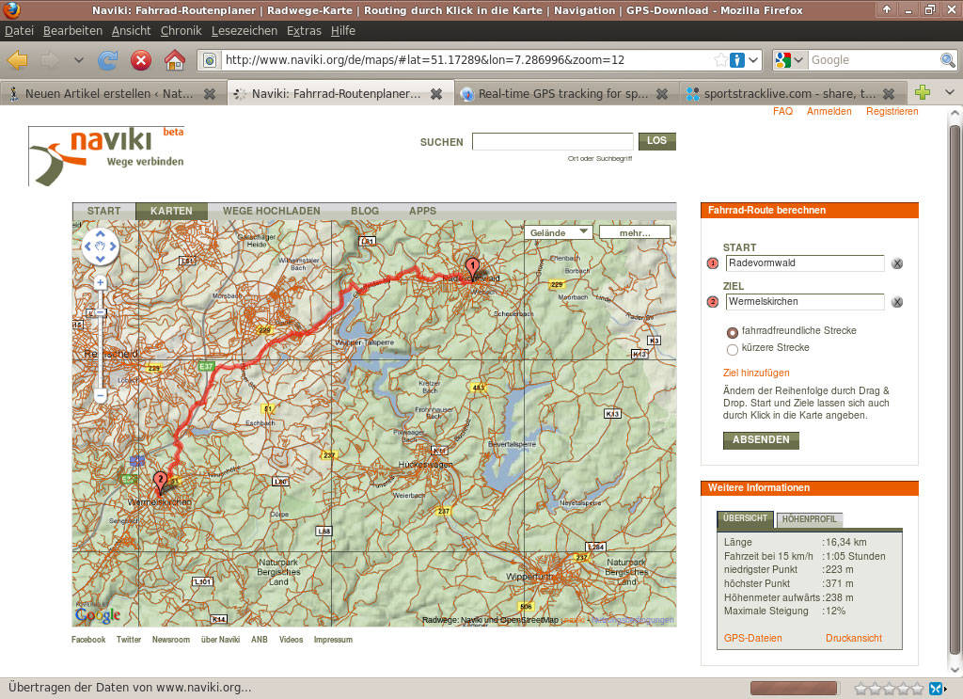
Task: Open new browser tab with green plus
Action: click(923, 93)
